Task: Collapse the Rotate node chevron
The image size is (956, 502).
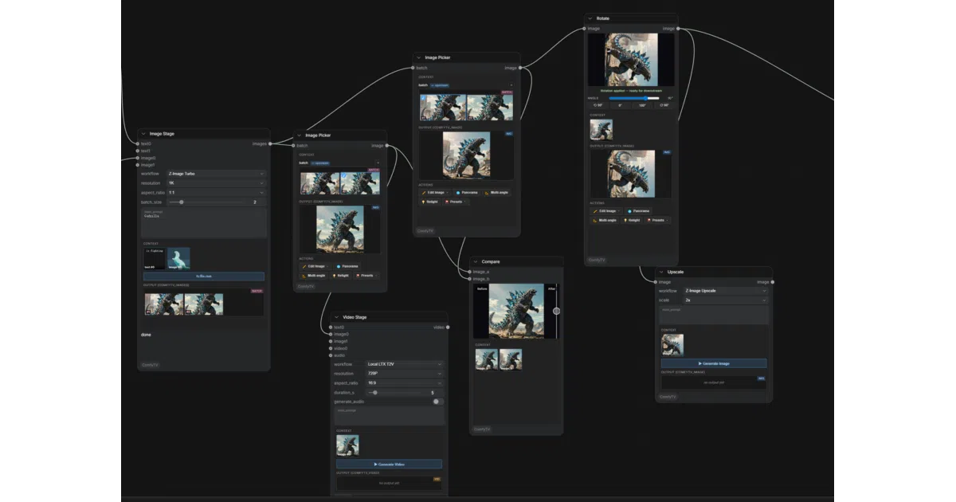Action: 590,18
